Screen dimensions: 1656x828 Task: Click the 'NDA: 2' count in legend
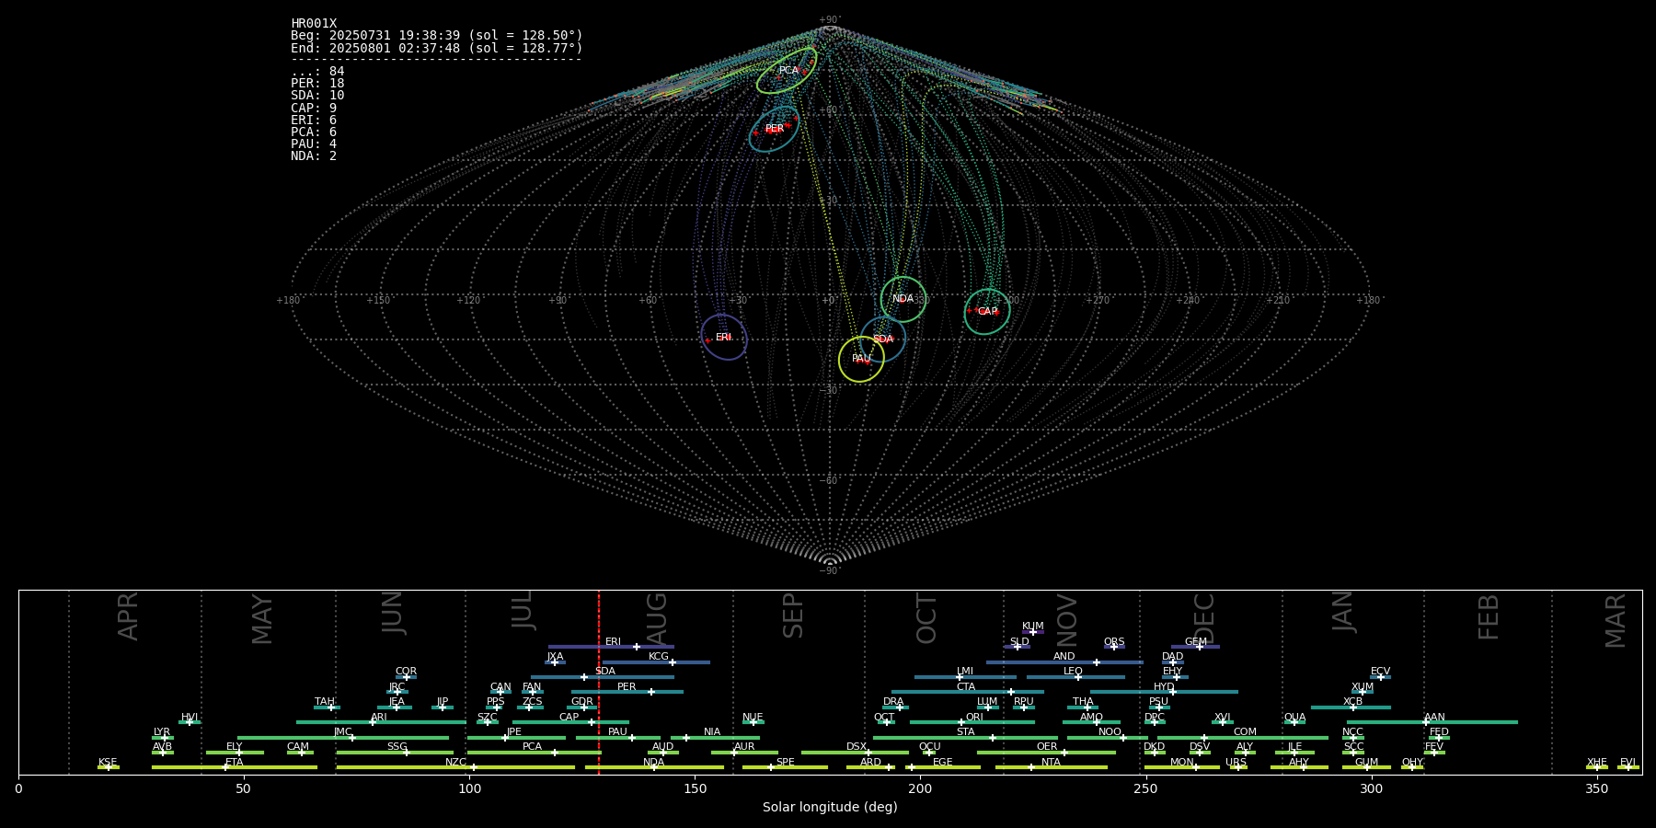[x=314, y=155]
